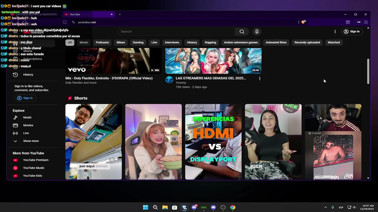Open the KICK ARG short with woman
This screenshot has height=212, width=378.
273,142
